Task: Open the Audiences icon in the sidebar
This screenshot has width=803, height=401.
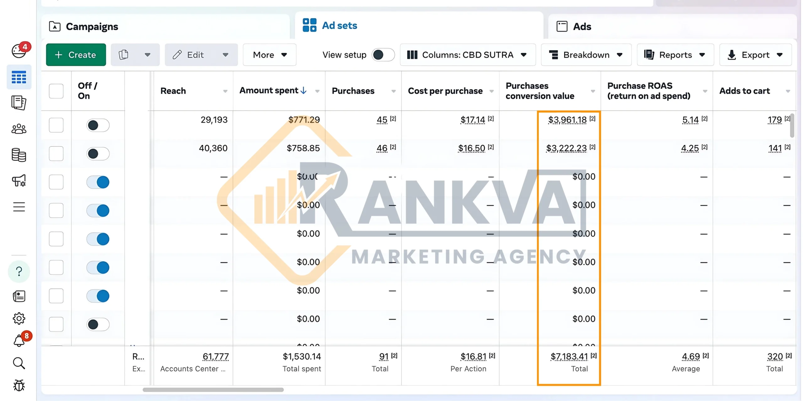Action: click(19, 129)
